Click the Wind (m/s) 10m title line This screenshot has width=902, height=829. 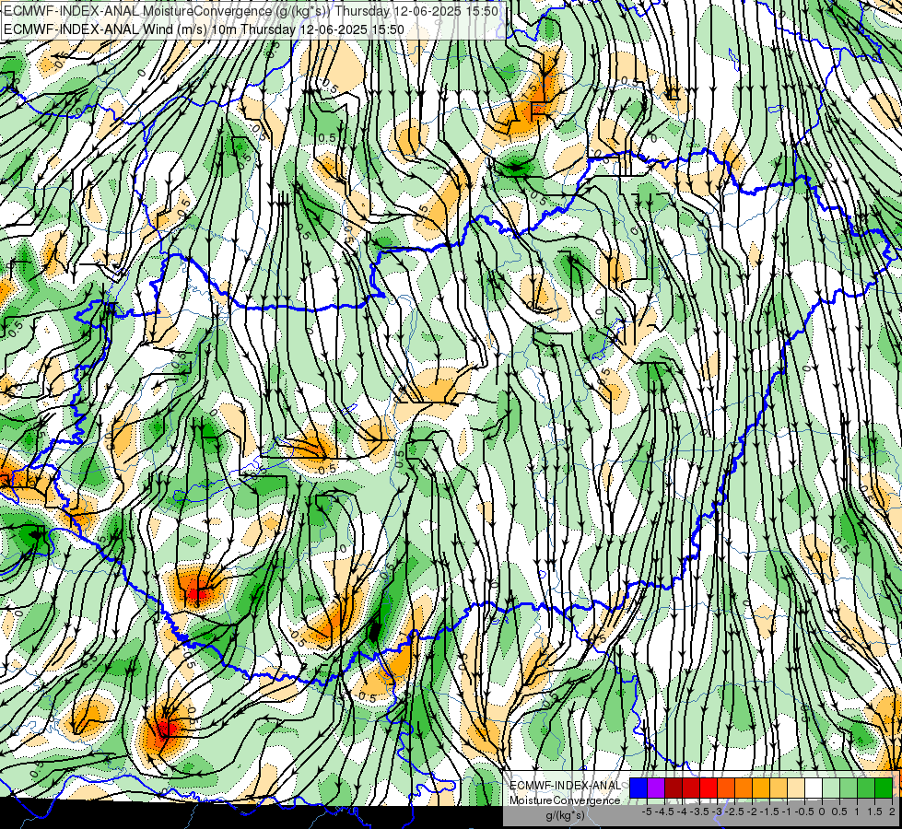pyautogui.click(x=204, y=29)
